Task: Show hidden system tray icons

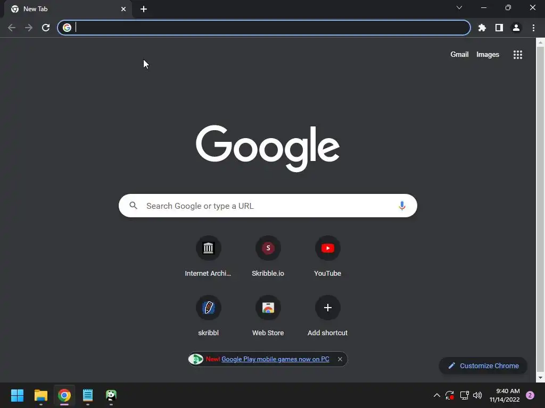Action: pos(437,395)
